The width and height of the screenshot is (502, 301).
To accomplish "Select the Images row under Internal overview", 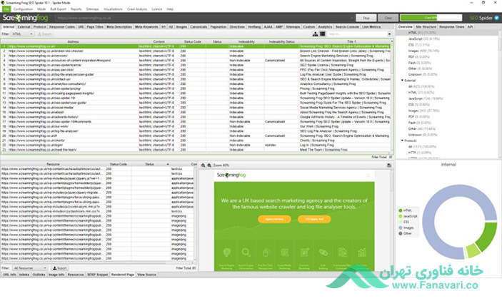I will tap(423, 51).
